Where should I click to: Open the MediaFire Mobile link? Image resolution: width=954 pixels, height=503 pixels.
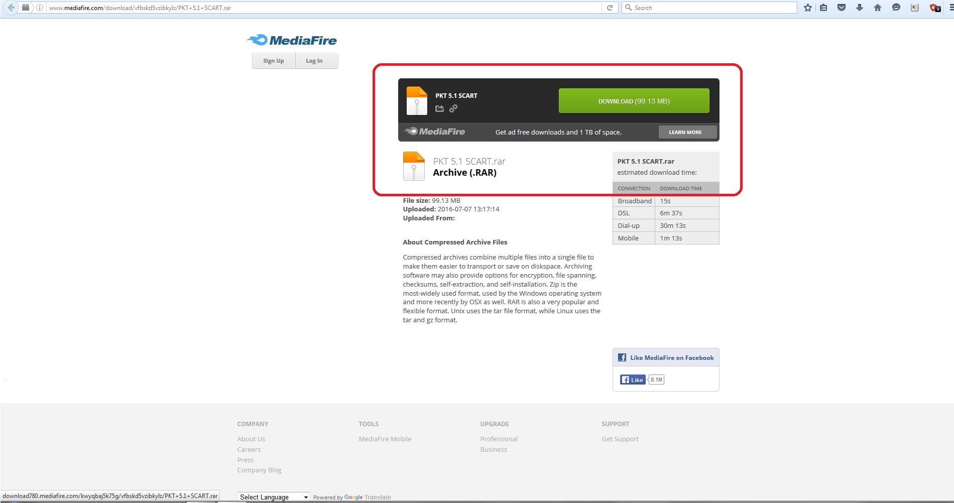[x=385, y=439]
